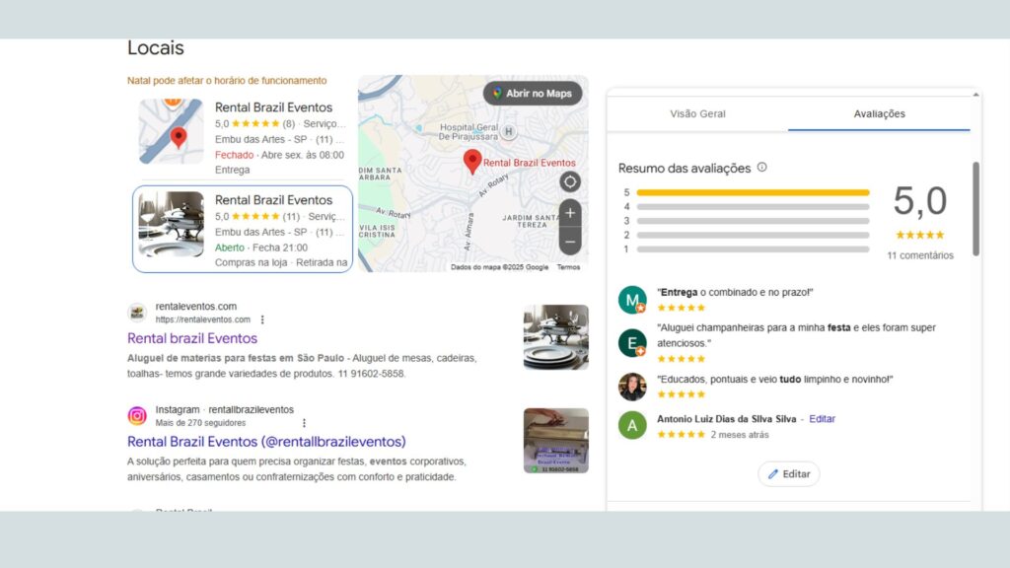Open three-dot menu beside Instagram follower count
Image resolution: width=1010 pixels, height=568 pixels.
coord(304,423)
